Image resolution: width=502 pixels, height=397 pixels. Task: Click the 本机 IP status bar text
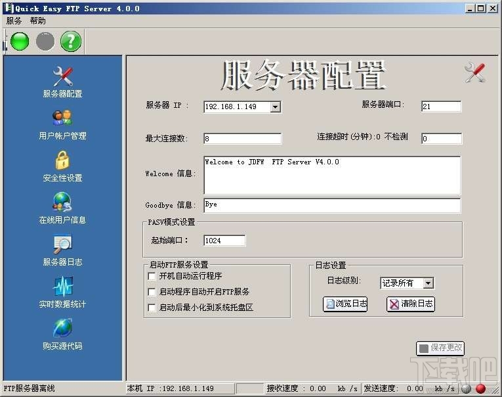171,388
